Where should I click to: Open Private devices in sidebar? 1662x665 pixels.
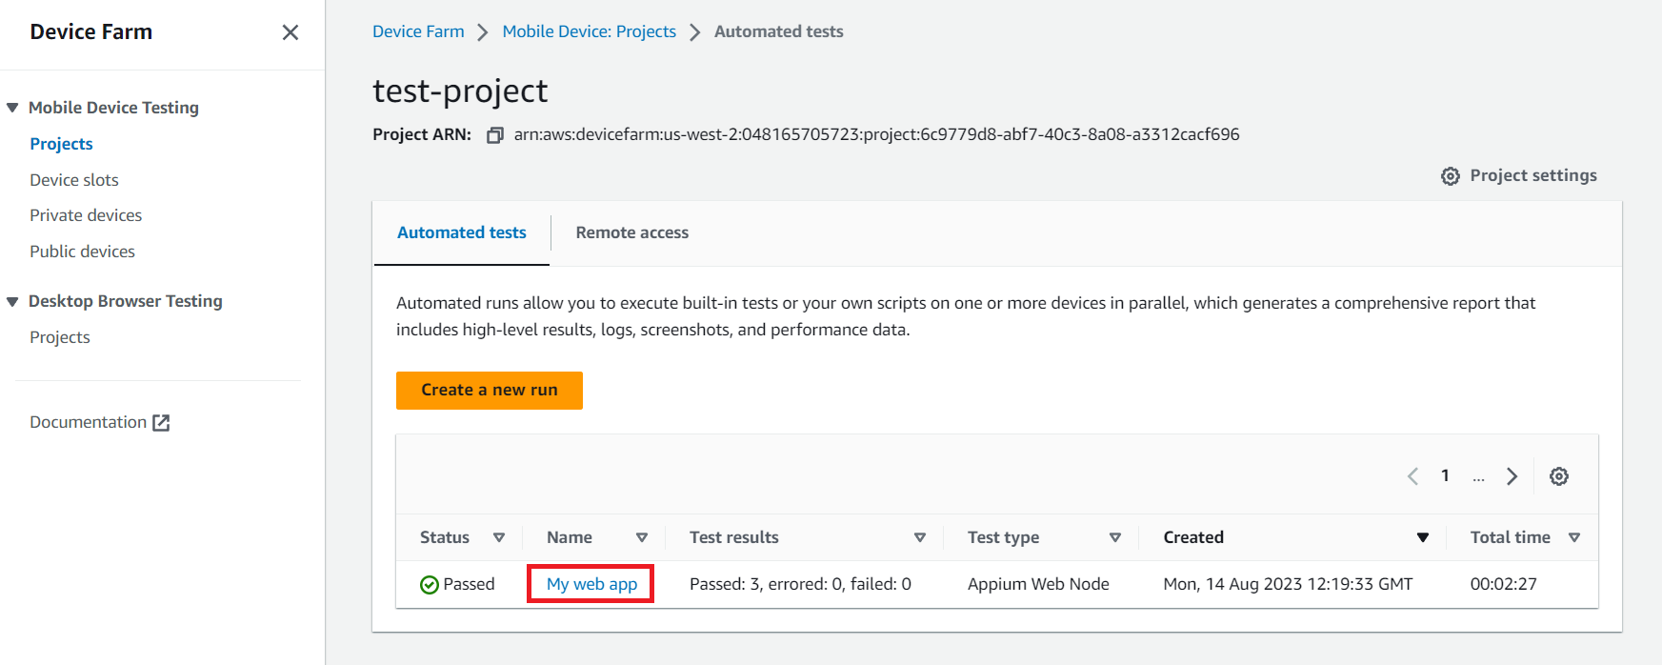(86, 215)
